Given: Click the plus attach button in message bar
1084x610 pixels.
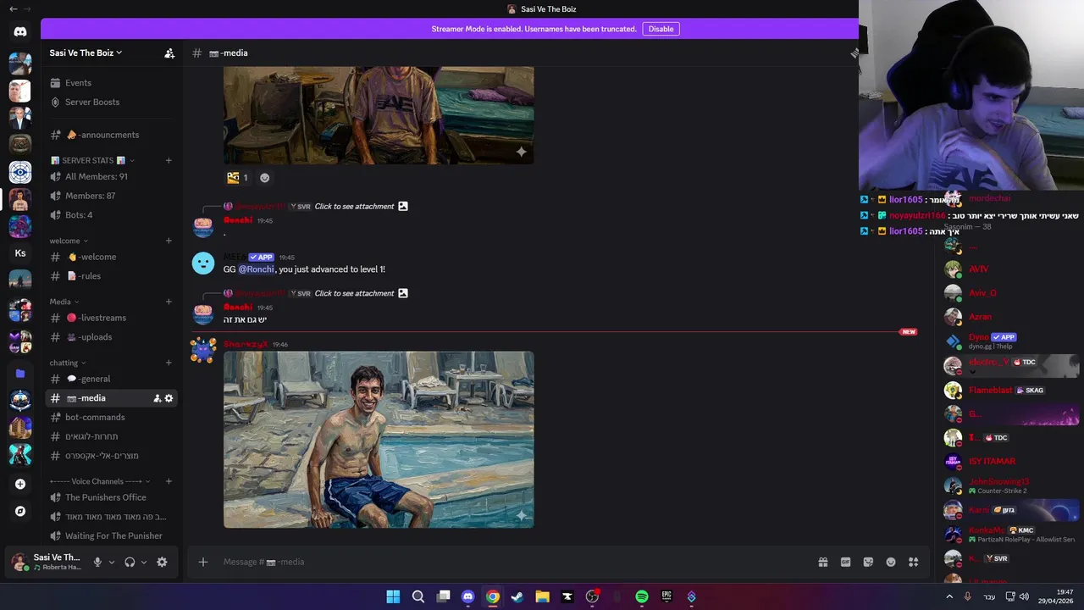Looking at the screenshot, I should (x=202, y=562).
